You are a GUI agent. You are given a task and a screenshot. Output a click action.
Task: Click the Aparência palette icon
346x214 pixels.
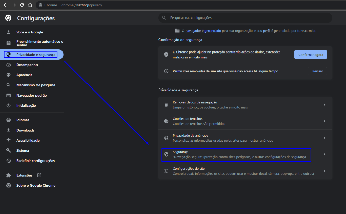click(x=9, y=75)
